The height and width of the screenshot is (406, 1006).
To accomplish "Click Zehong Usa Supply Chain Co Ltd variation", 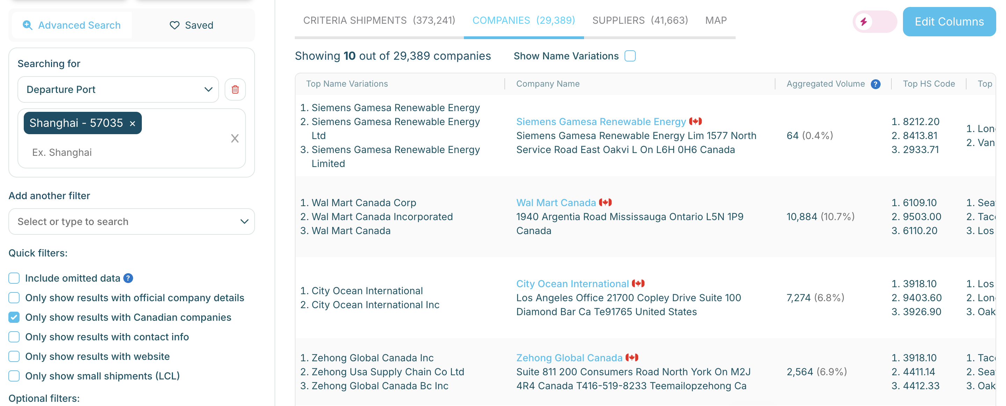I will pyautogui.click(x=387, y=372).
